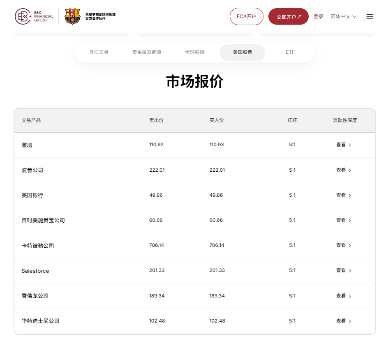The height and width of the screenshot is (341, 388).
Task: Switch to the 外汇交易 tab
Action: [98, 52]
